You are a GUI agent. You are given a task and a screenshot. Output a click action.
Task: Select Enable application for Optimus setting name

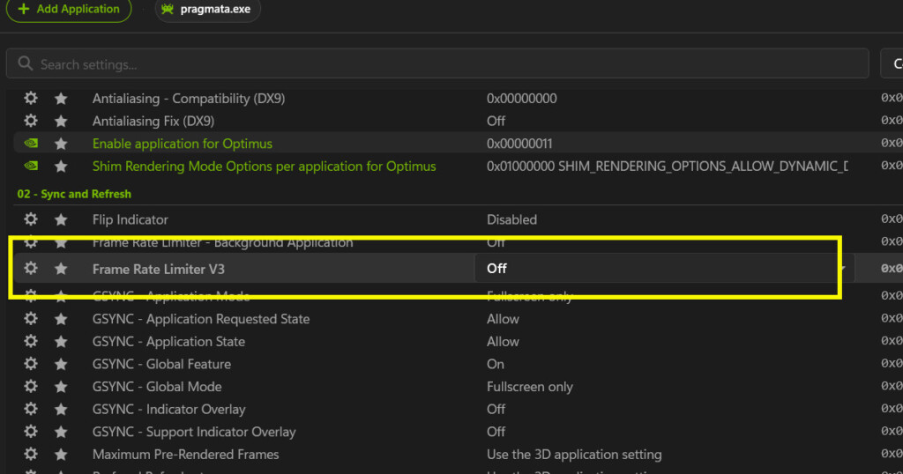[182, 144]
